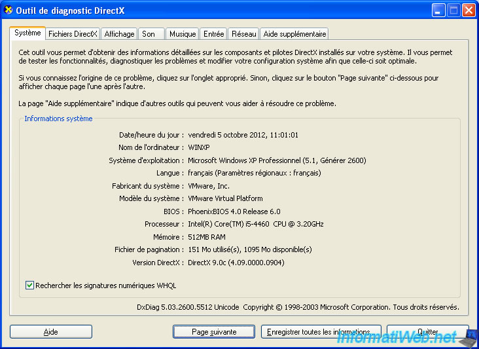
Task: Toggle the Rechercher les signatures numériques WHQL checkbox
Action: 29,285
